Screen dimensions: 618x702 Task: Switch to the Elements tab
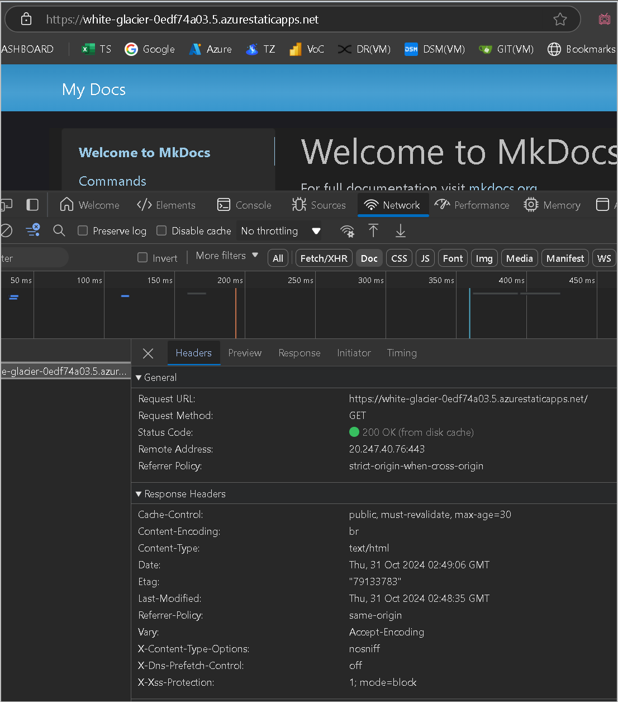[x=167, y=205]
